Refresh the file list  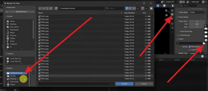coord(51,8)
